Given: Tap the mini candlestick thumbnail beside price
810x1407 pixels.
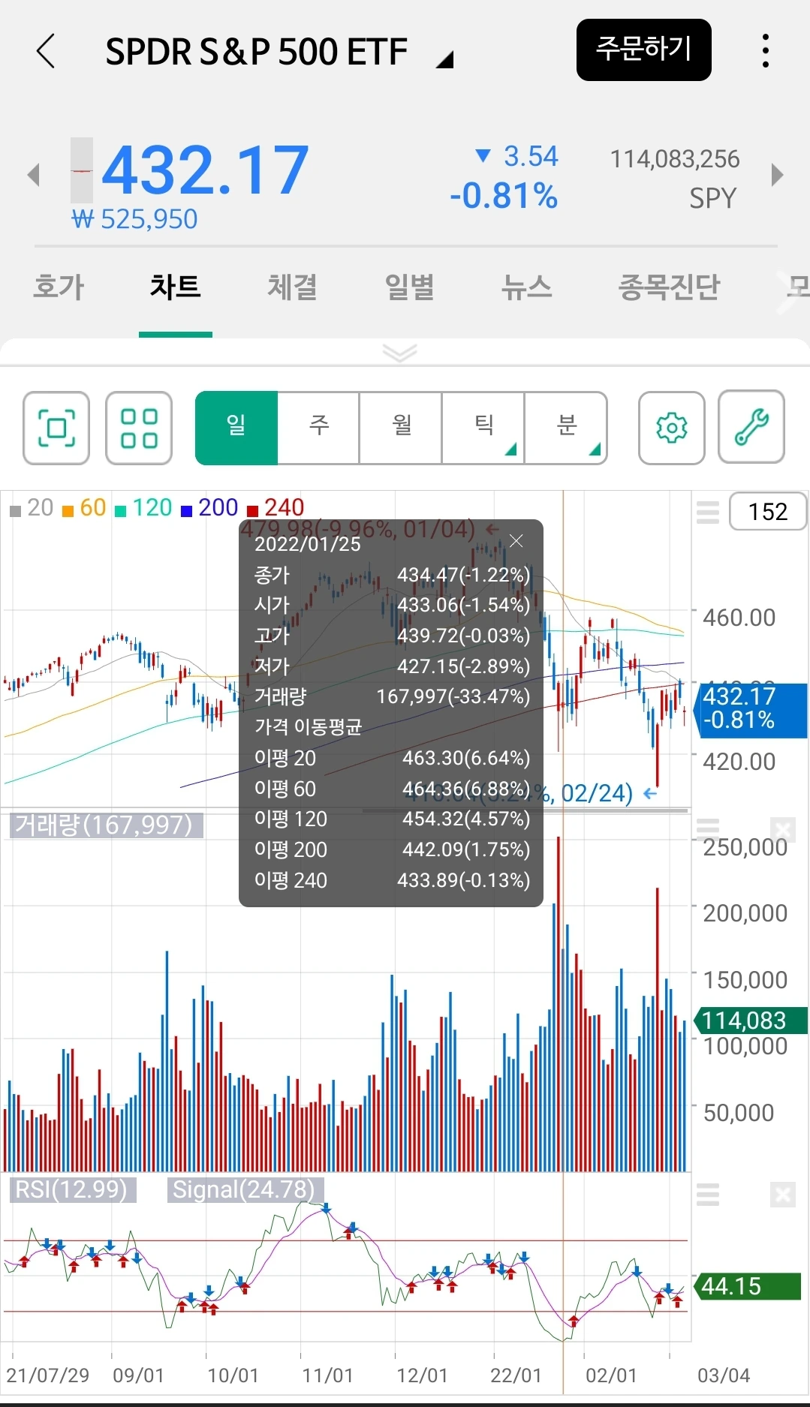Looking at the screenshot, I should (x=82, y=170).
